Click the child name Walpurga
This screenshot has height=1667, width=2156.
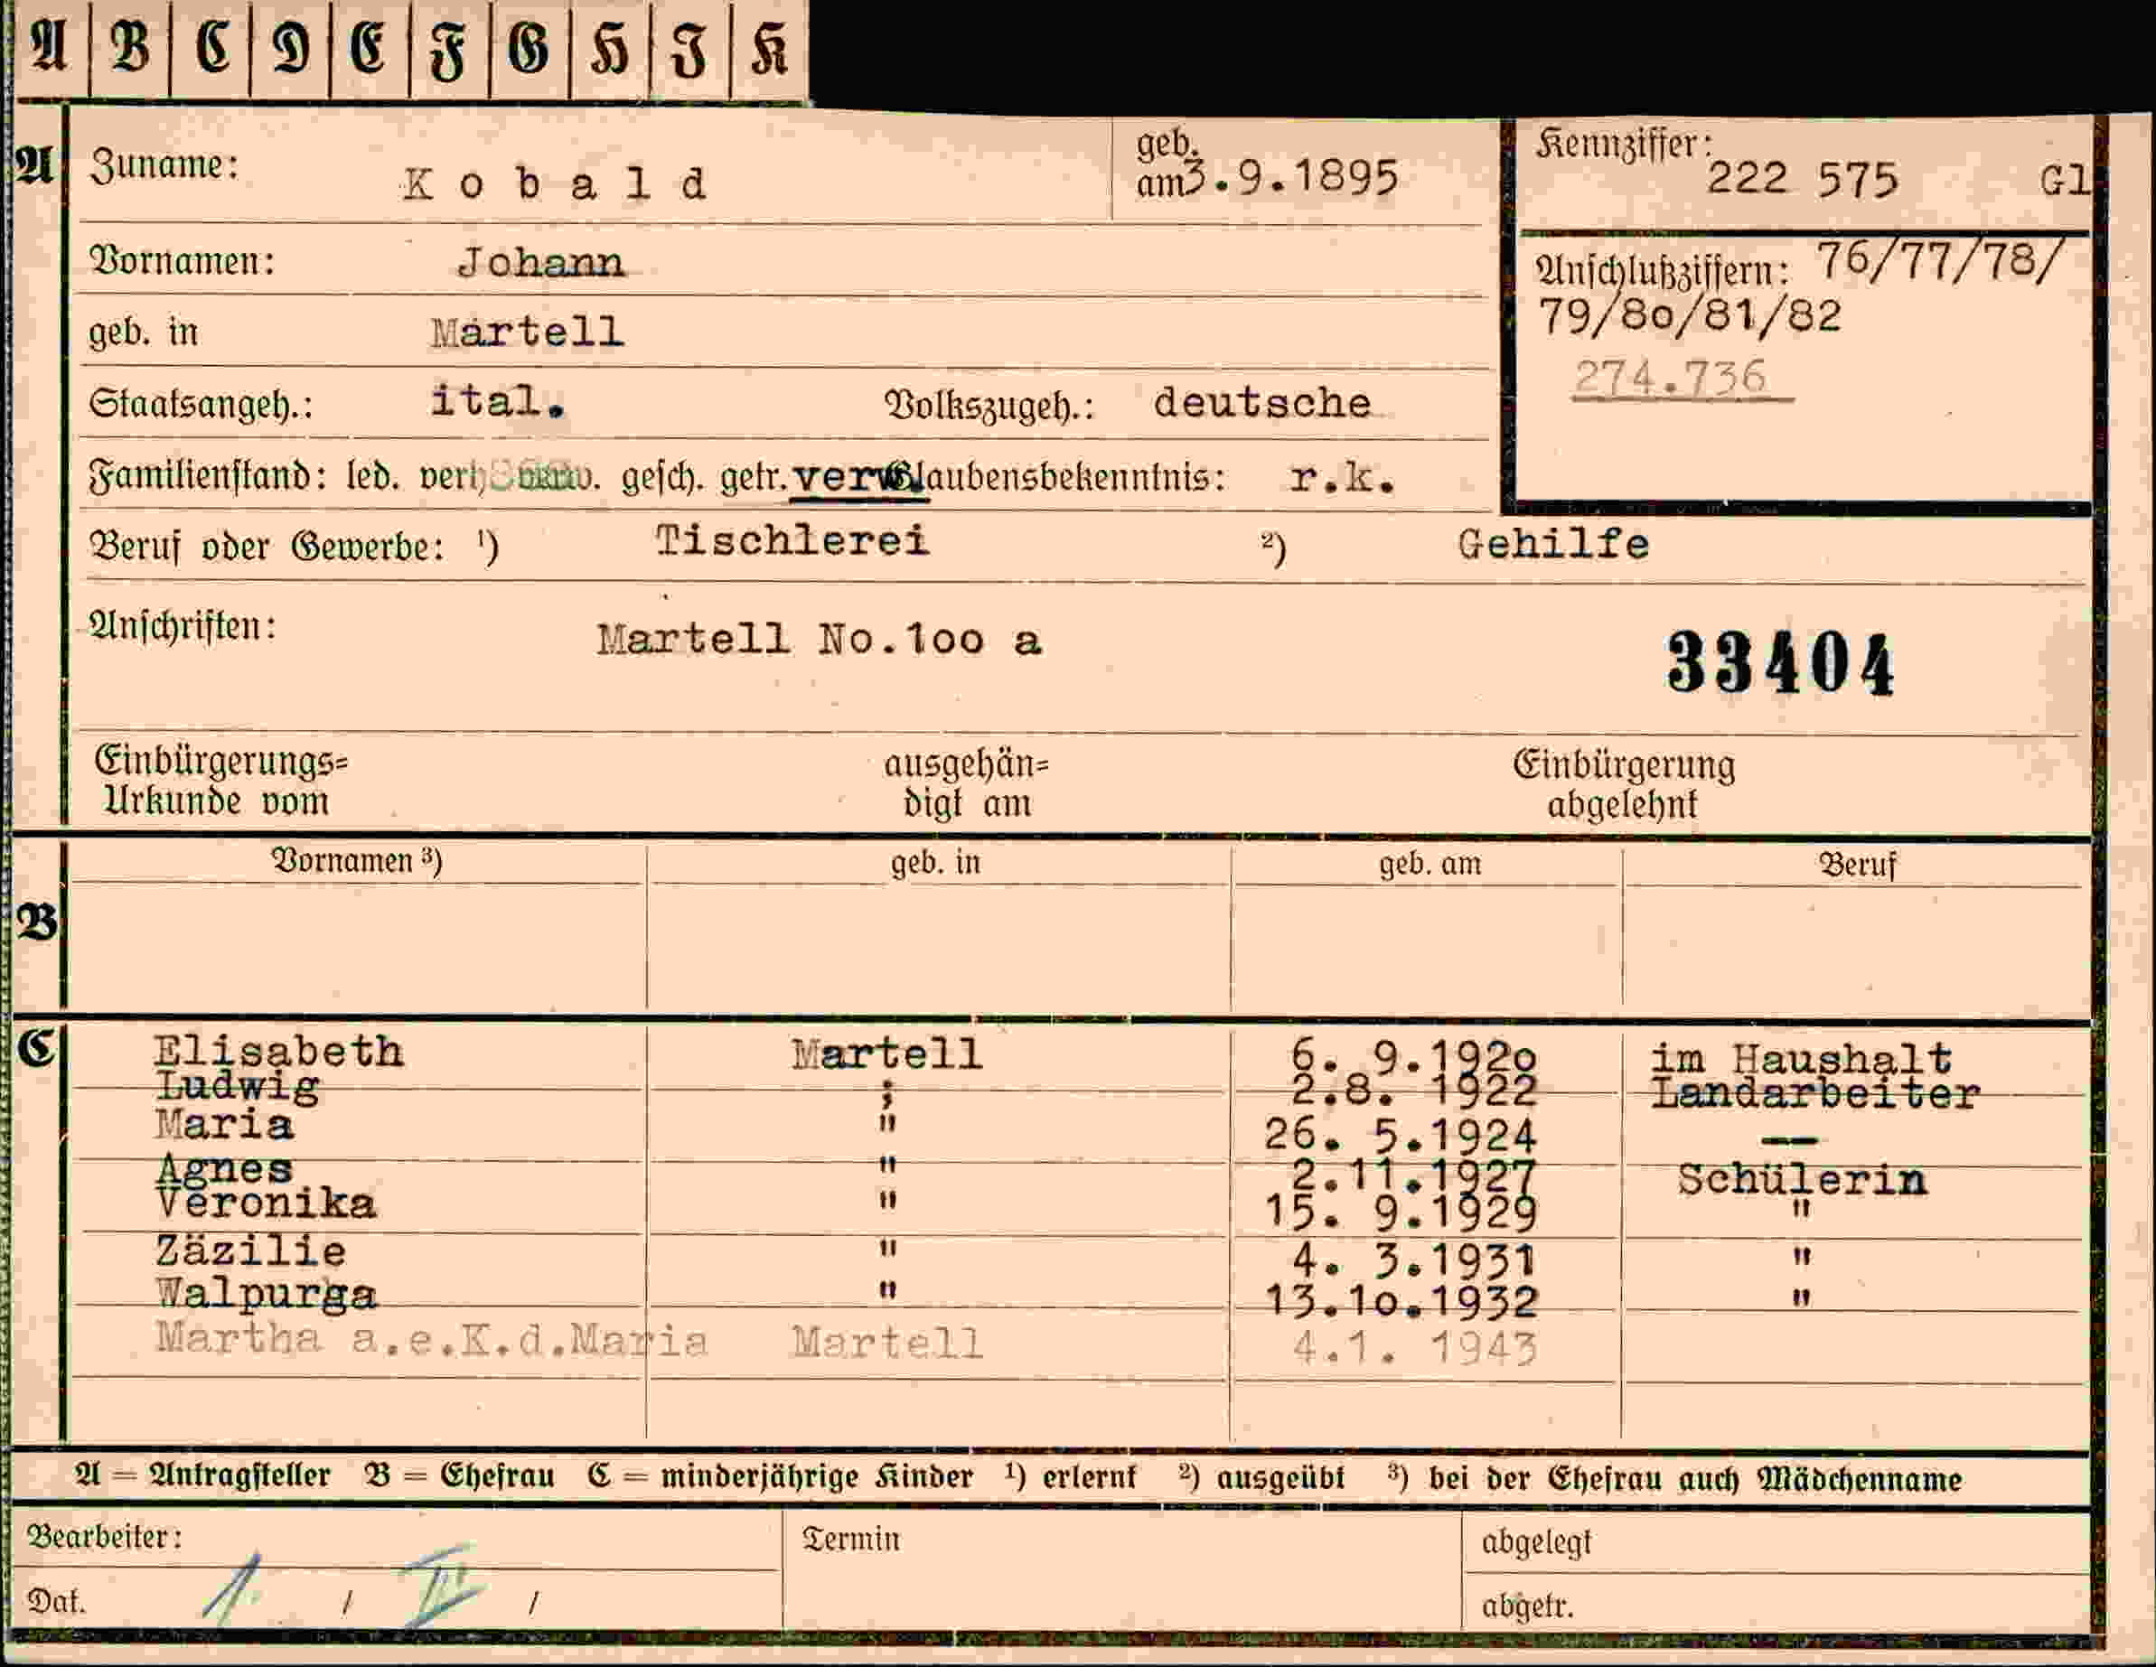(x=266, y=1293)
